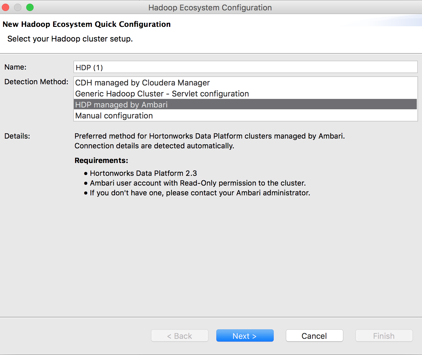Click the New Hadoop Ecosystem Quick Configuration heading
The width and height of the screenshot is (422, 355).
click(x=87, y=24)
